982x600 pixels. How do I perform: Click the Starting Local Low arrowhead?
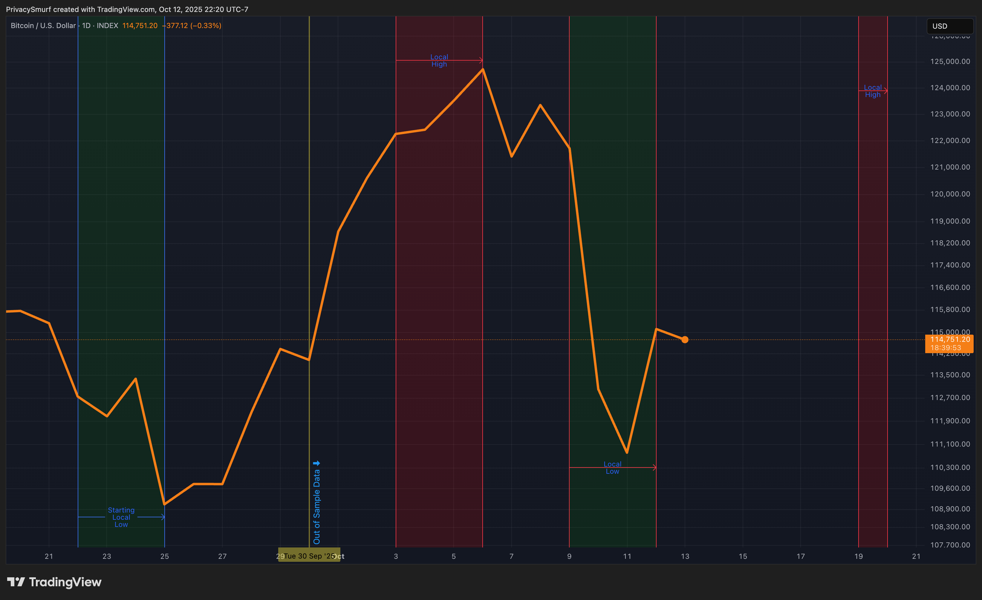coord(163,517)
